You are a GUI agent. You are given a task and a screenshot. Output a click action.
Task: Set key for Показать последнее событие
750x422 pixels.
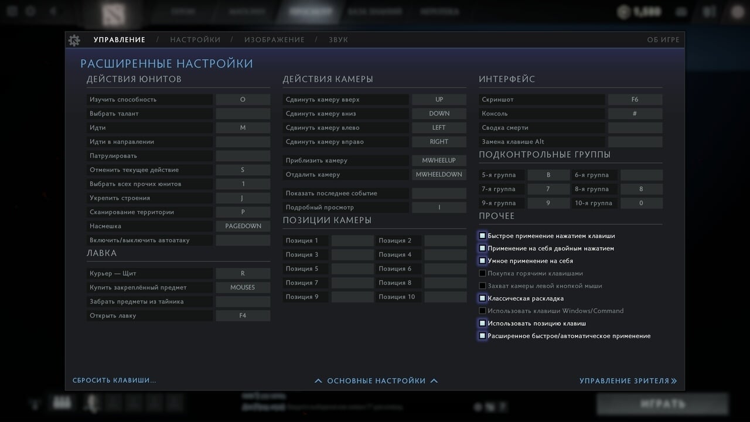439,193
